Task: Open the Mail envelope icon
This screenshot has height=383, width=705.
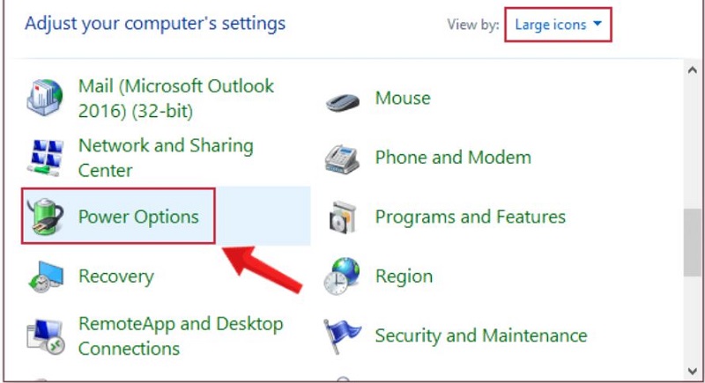Action: point(44,98)
